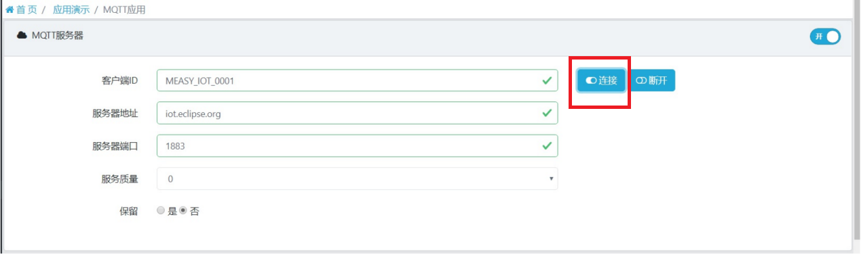The width and height of the screenshot is (861, 255).
Task: Select the 否 radio button for 保留
Action: point(183,211)
